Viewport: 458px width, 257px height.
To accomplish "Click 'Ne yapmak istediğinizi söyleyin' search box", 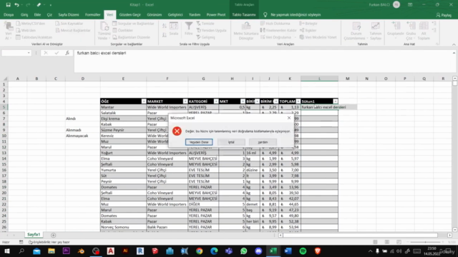I will click(x=296, y=15).
